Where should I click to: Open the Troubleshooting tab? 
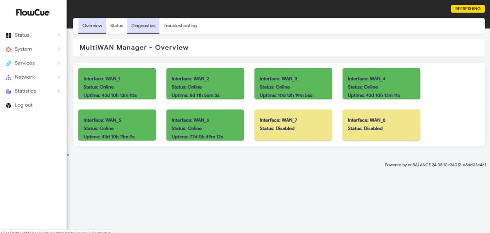coord(180,26)
